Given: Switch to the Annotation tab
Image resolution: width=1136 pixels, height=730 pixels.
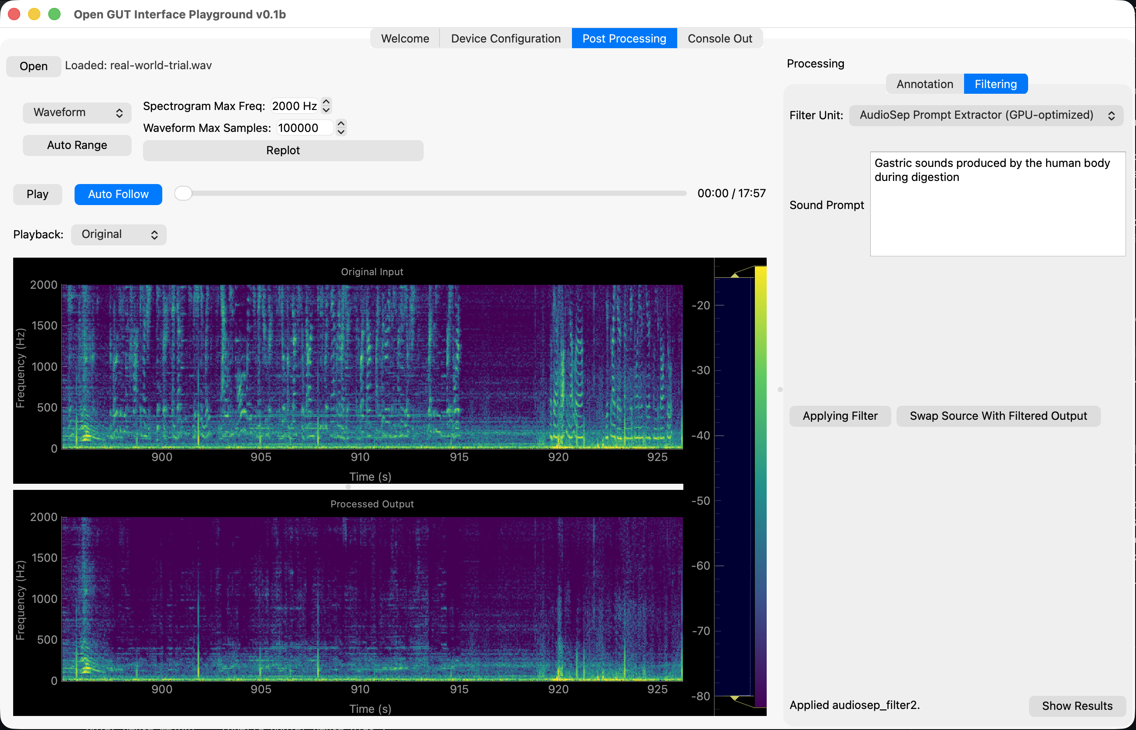Looking at the screenshot, I should tap(924, 84).
